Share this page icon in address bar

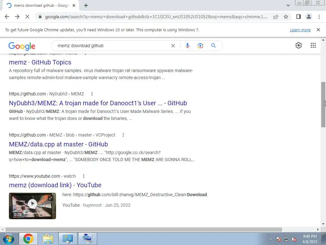click(x=276, y=17)
